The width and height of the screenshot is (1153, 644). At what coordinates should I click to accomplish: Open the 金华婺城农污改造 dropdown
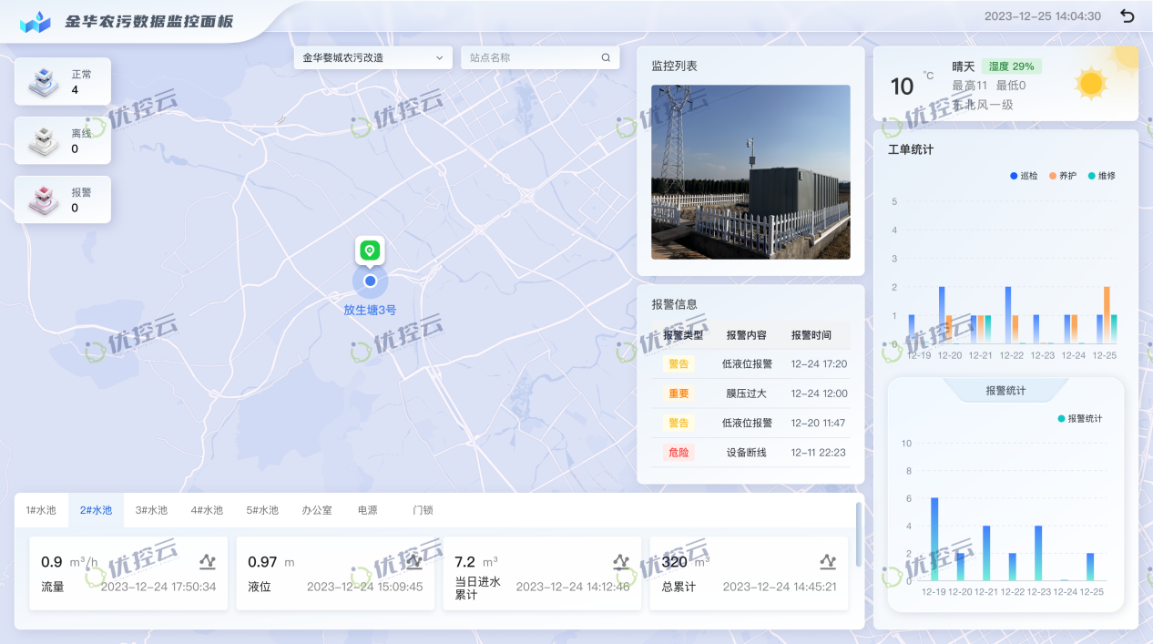(372, 56)
